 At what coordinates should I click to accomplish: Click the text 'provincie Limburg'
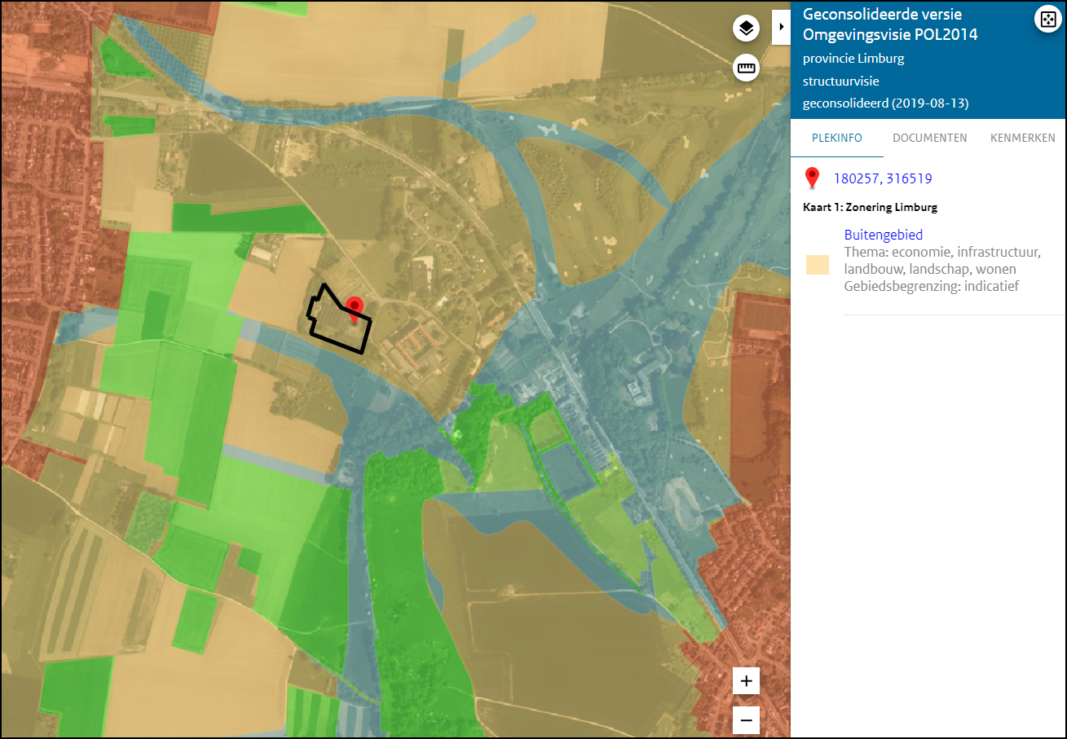[x=853, y=59]
